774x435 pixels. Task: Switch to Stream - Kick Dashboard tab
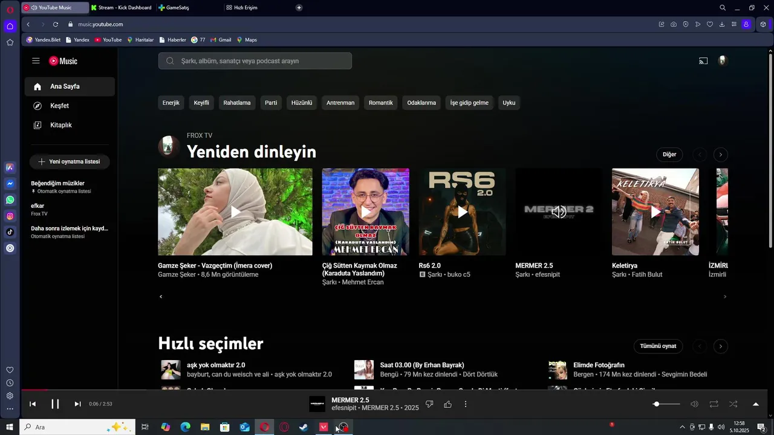[121, 8]
